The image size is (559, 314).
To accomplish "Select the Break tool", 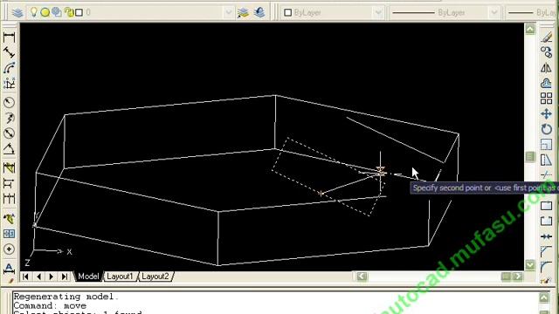I will click(x=546, y=221).
